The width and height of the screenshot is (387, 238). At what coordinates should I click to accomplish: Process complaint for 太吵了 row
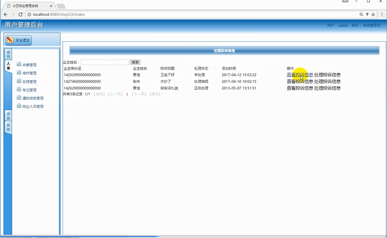pyautogui.click(x=327, y=81)
